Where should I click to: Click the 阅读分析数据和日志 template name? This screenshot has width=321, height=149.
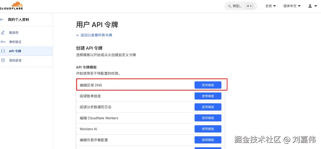(96, 107)
